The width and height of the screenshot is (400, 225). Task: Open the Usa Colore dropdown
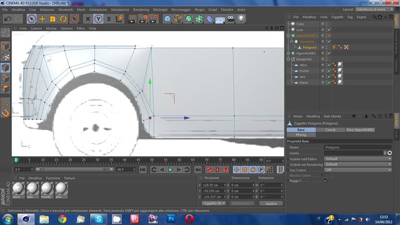pos(357,170)
